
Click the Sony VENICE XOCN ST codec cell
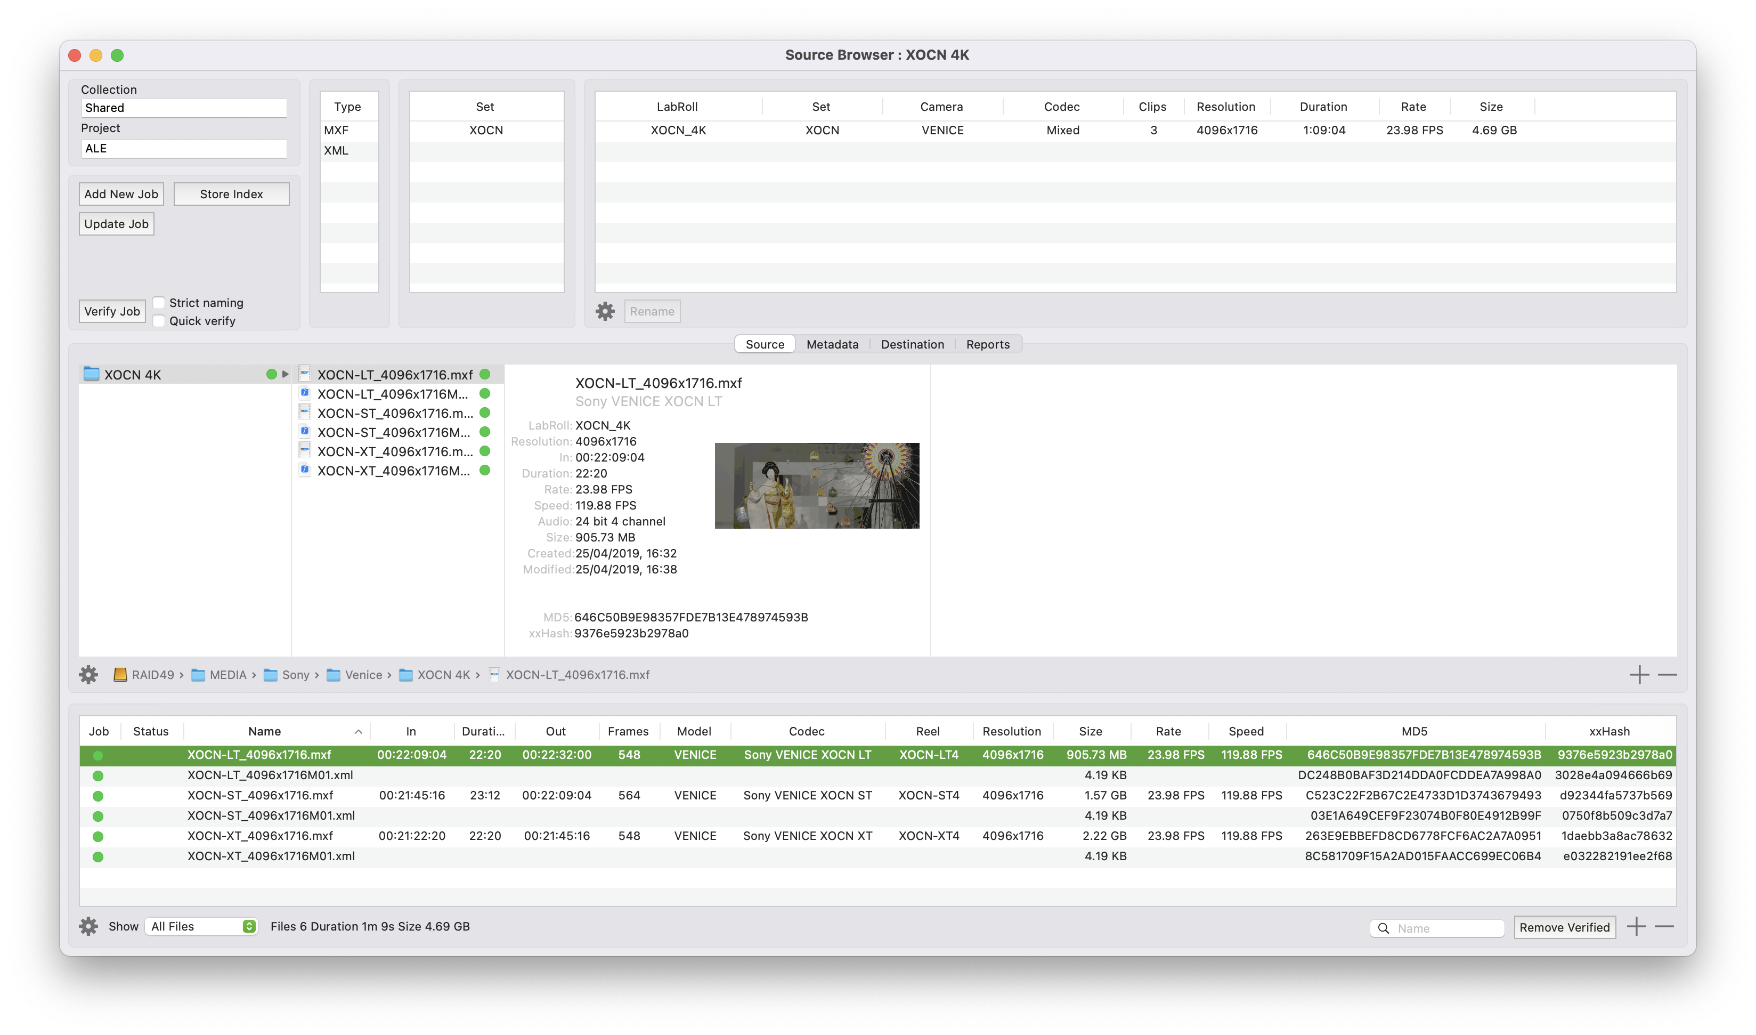pos(807,796)
